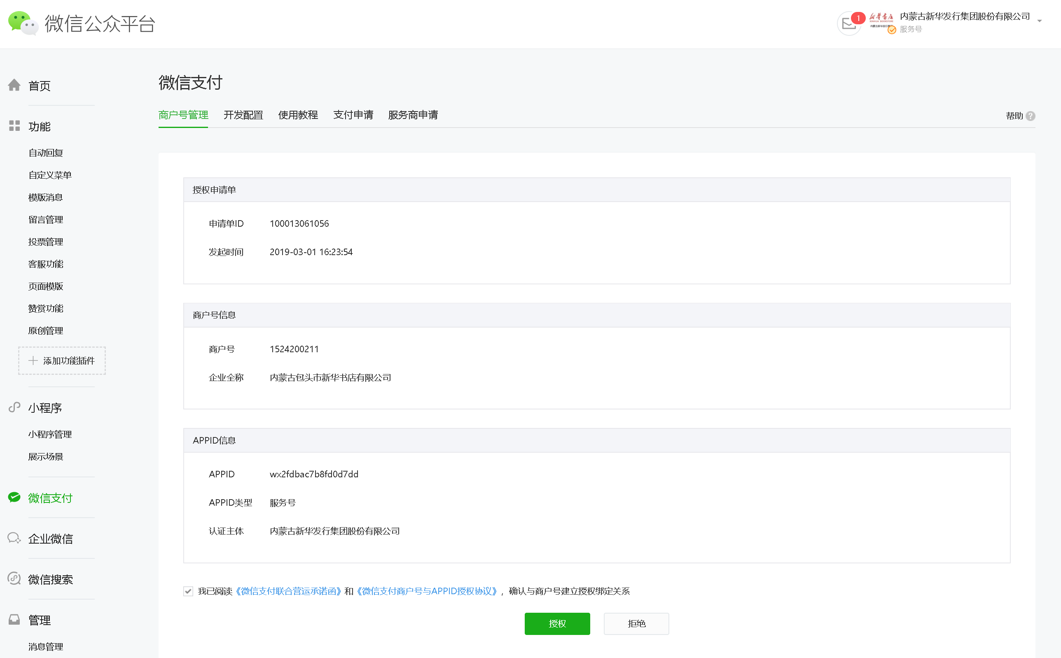The image size is (1061, 658).
Task: Click the home icon beside 首页
Action: [14, 85]
